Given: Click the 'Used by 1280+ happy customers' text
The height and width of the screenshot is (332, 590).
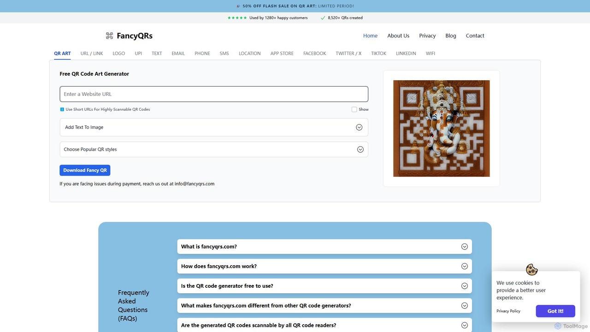Looking at the screenshot, I should pos(278,18).
